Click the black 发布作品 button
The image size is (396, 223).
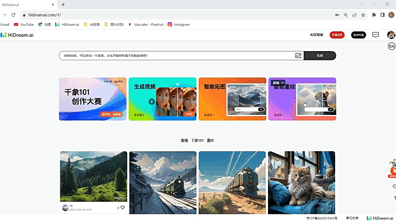358,35
